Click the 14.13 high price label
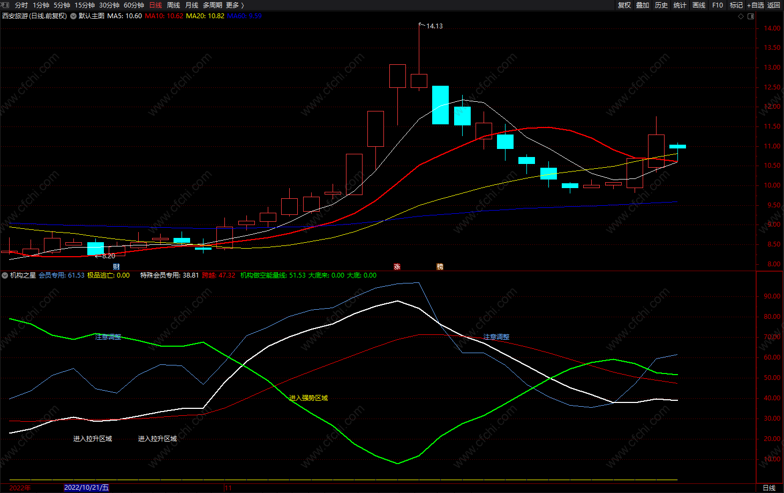 coord(434,26)
